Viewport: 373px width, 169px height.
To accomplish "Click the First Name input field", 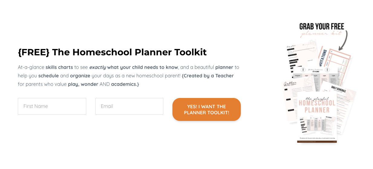I will click(x=52, y=106).
